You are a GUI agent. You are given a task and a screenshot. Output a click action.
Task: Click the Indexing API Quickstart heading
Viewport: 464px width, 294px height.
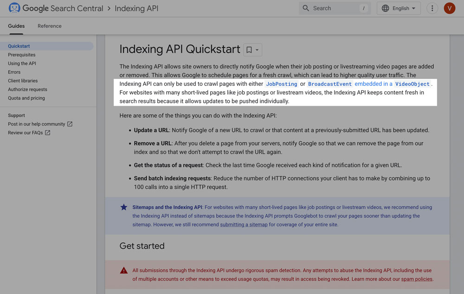point(180,49)
